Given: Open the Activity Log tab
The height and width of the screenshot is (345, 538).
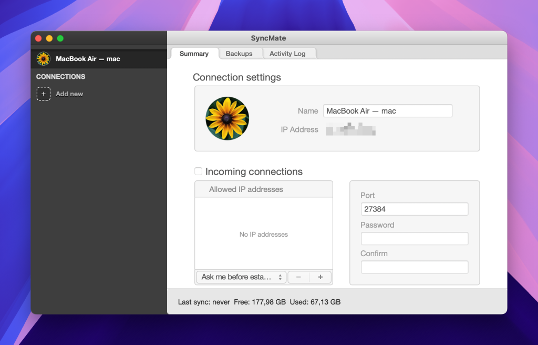Looking at the screenshot, I should tap(287, 54).
